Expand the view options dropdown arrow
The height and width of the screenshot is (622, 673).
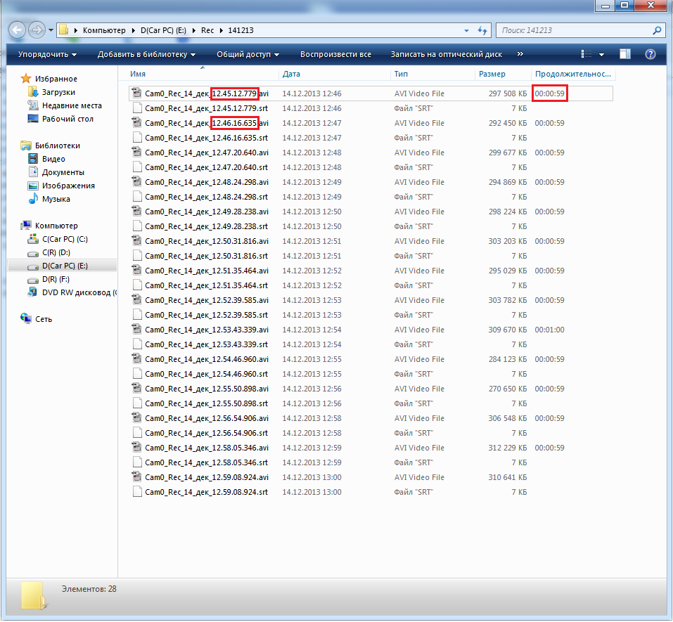coord(601,54)
